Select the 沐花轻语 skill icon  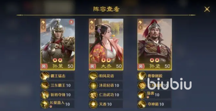93,85
